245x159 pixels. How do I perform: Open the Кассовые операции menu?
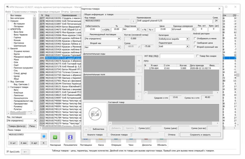point(49,12)
